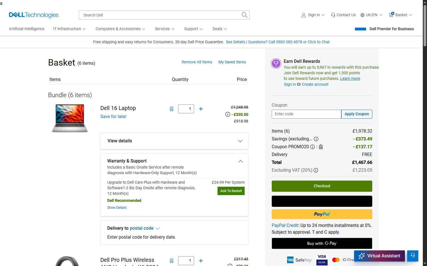This screenshot has height=266, width=427.
Task: Open the Services menu
Action: click(x=165, y=29)
